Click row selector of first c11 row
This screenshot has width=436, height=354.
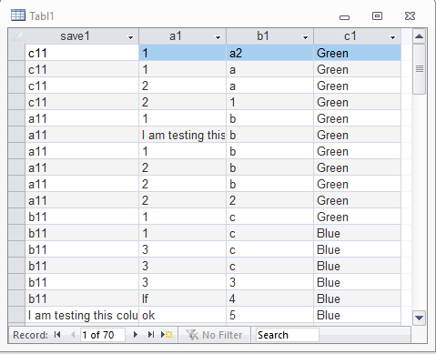tap(16, 53)
